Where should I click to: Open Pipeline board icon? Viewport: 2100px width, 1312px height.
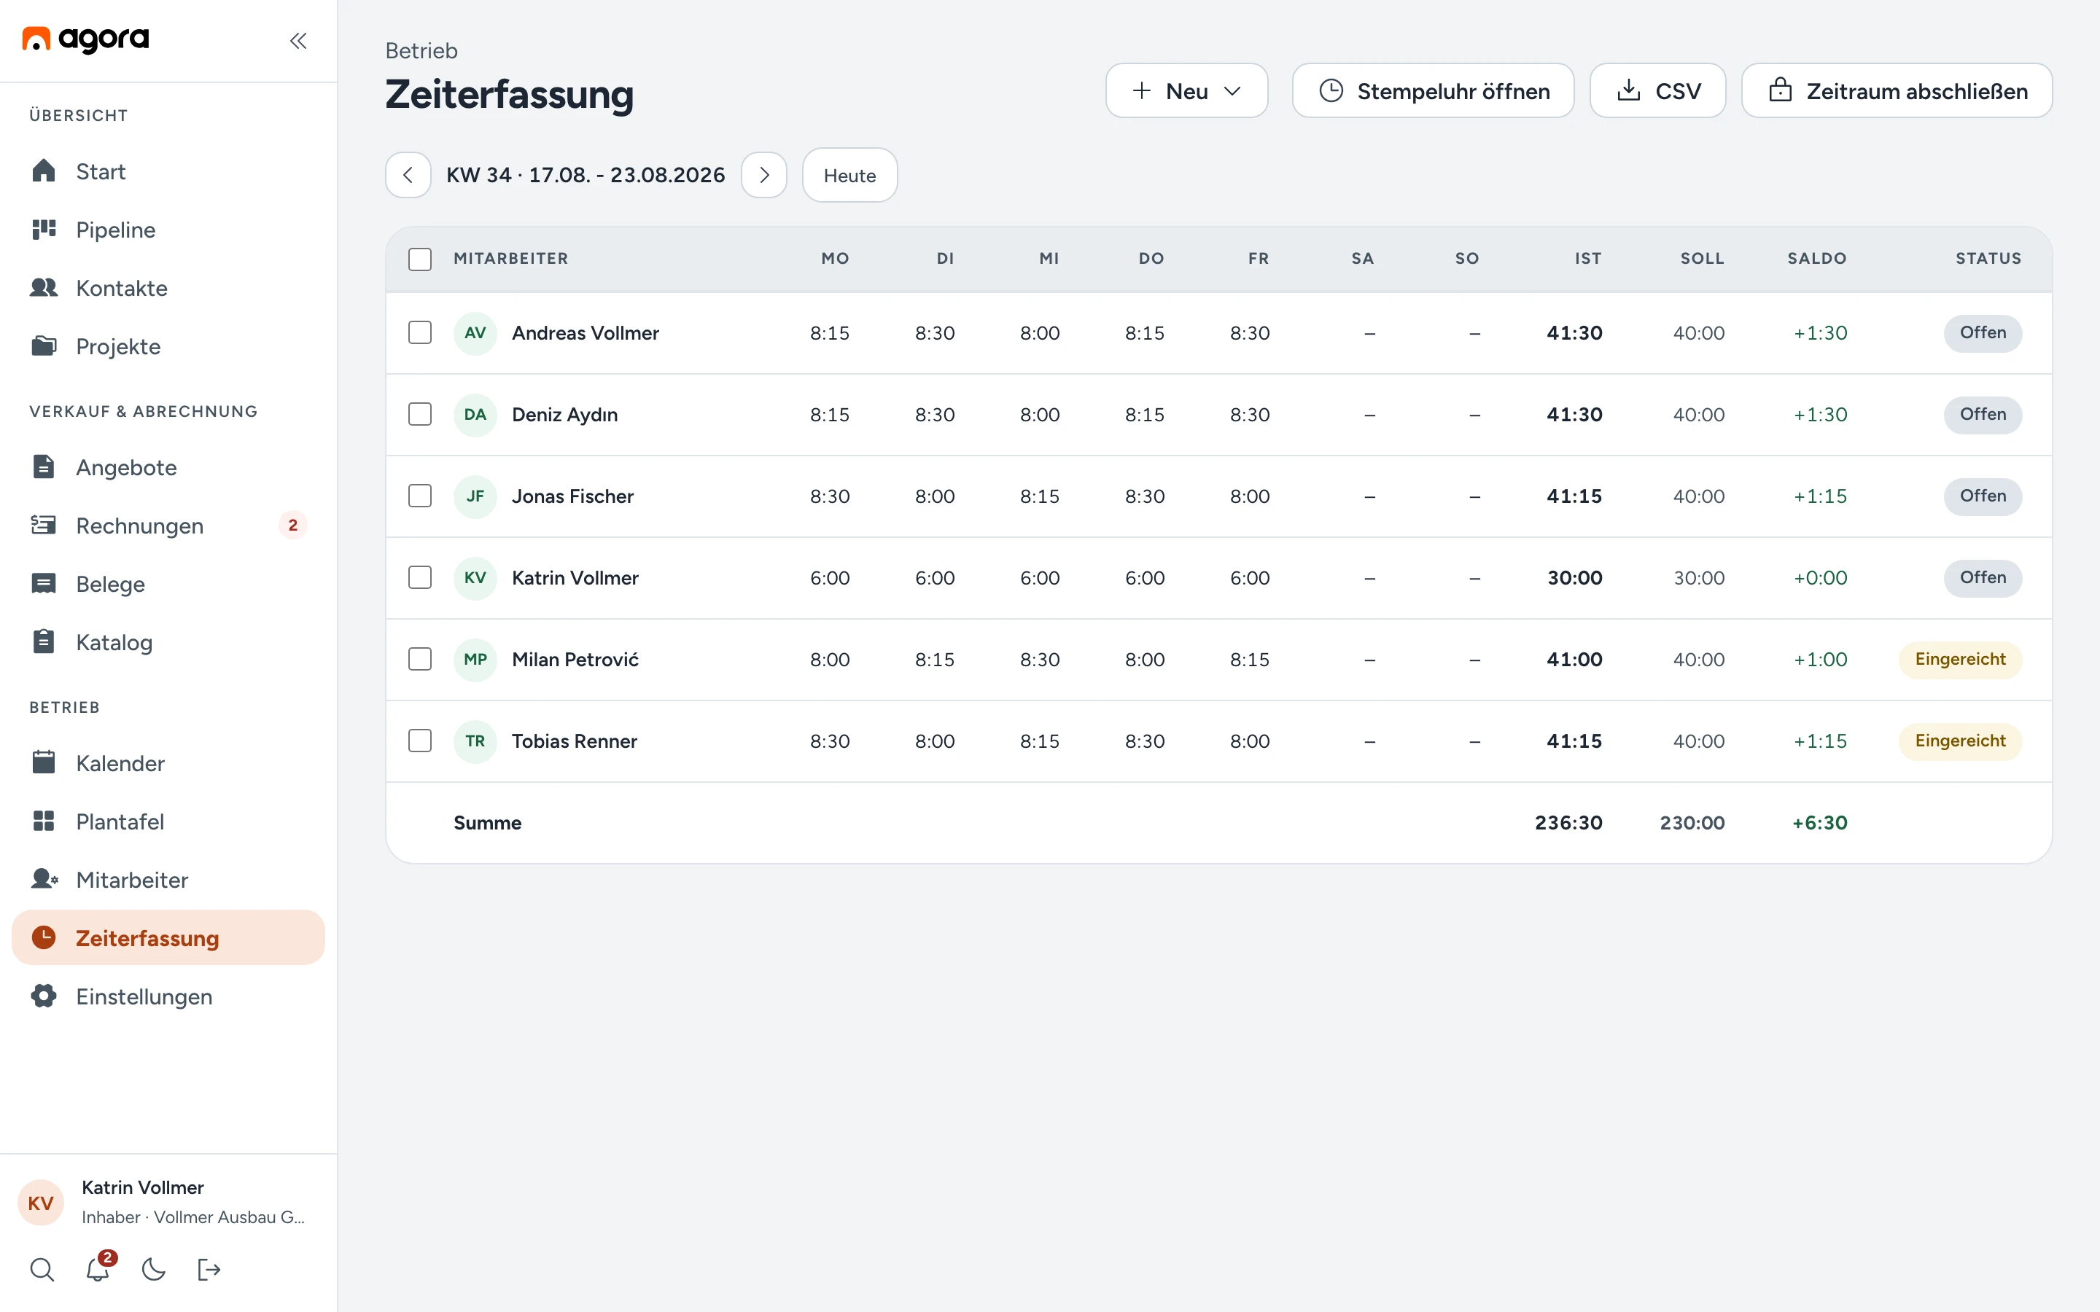tap(44, 229)
